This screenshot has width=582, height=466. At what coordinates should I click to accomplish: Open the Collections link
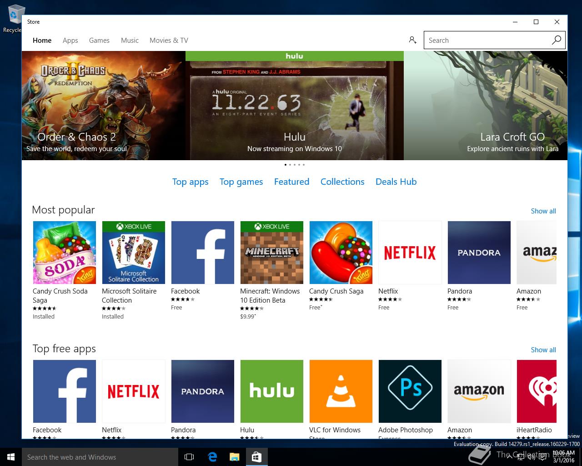pyautogui.click(x=342, y=182)
